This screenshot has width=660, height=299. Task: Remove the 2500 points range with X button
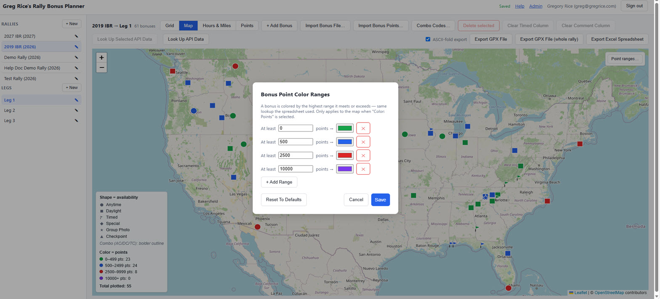pos(363,155)
